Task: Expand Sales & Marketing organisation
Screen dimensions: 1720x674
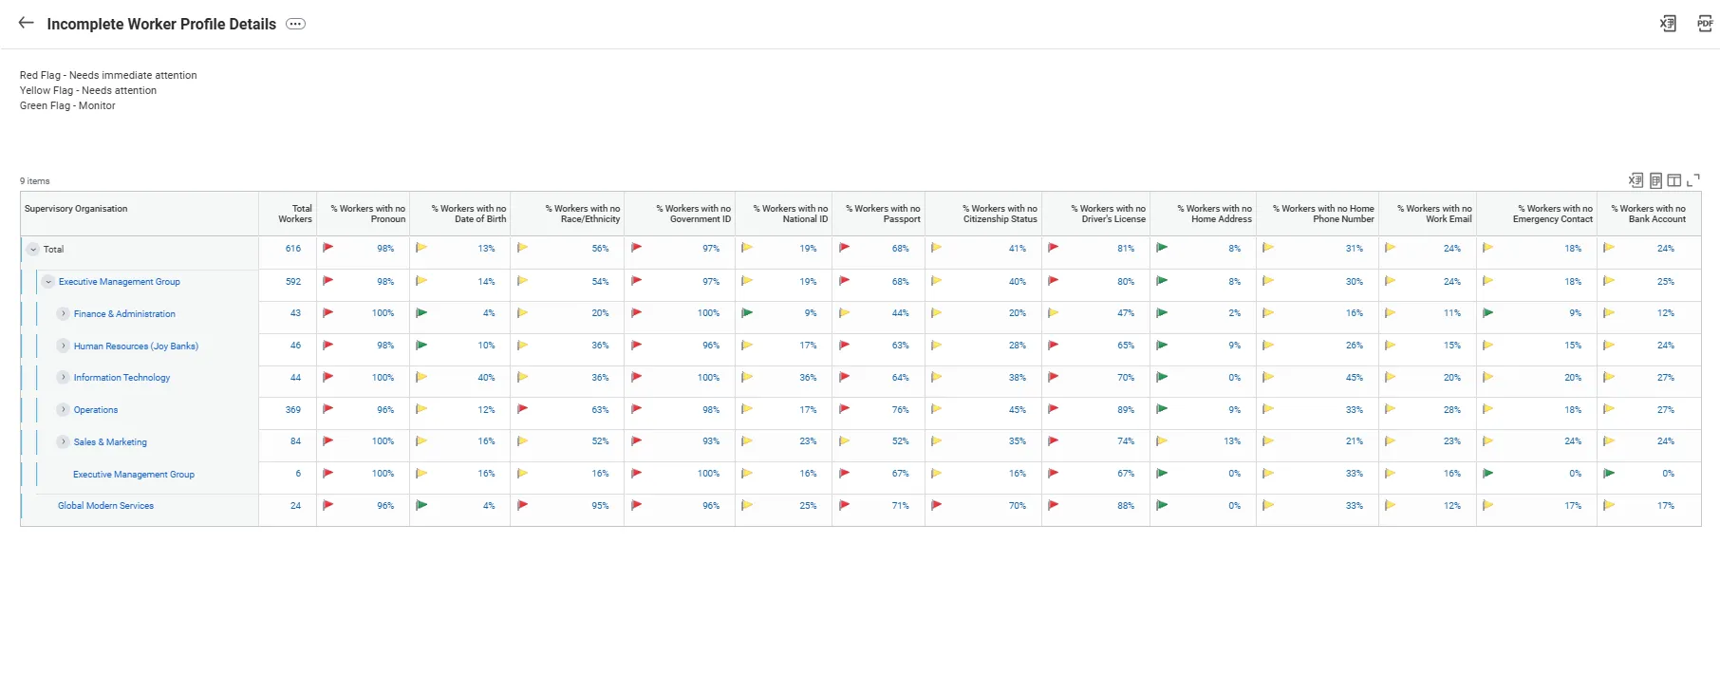Action: (x=64, y=442)
